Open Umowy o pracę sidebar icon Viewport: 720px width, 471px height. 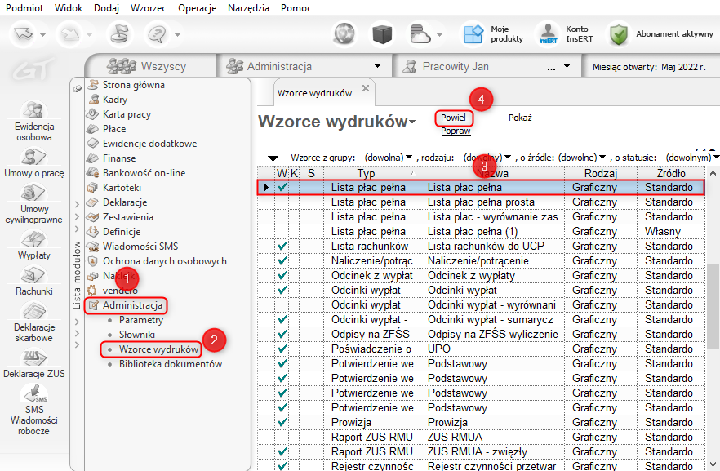(x=34, y=163)
